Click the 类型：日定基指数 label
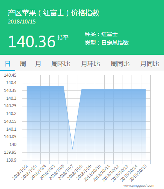Viewport: 164px width, 189px height. pyautogui.click(x=107, y=43)
